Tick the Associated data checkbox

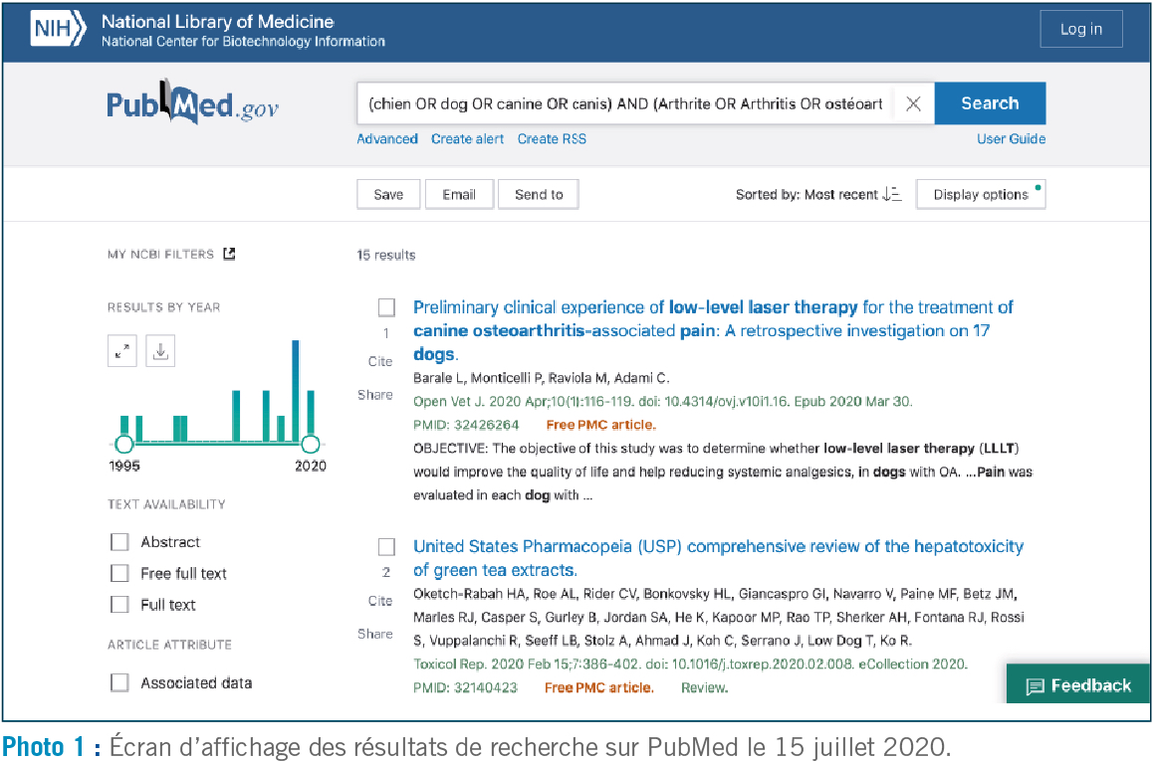point(119,682)
